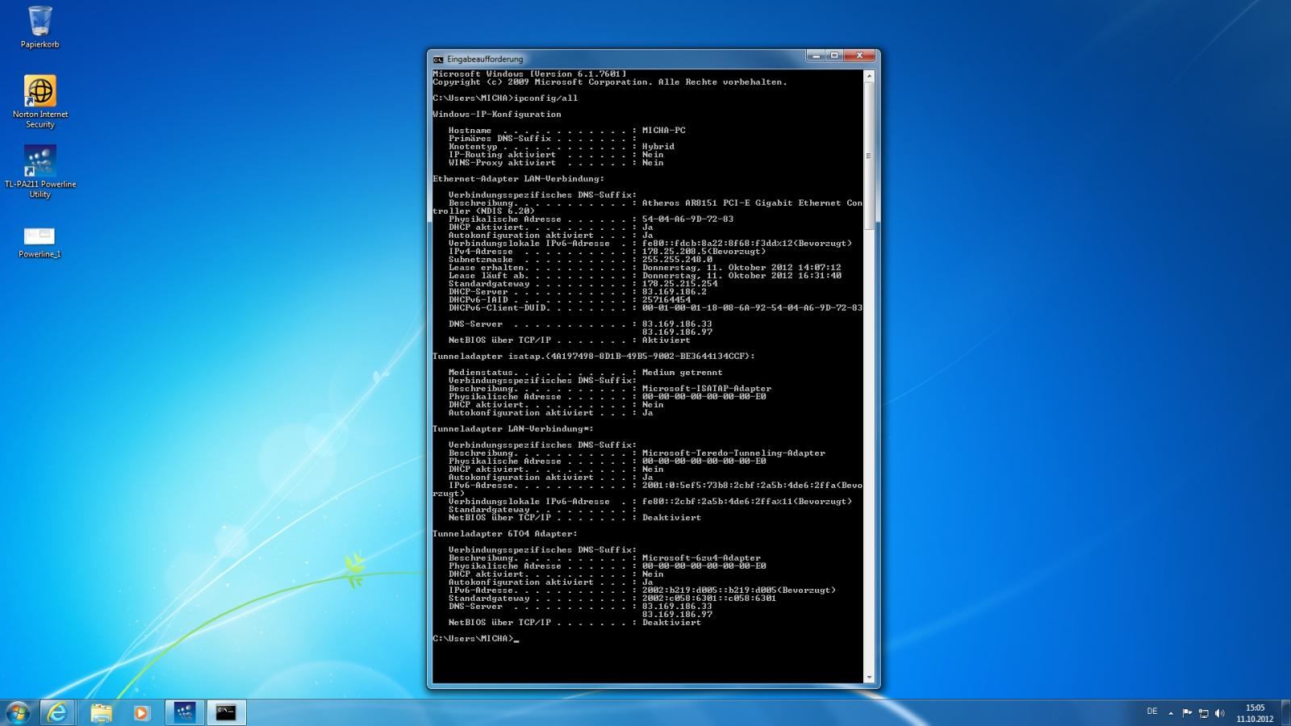
Task: Open the command prompt title bar system icon
Action: point(438,60)
